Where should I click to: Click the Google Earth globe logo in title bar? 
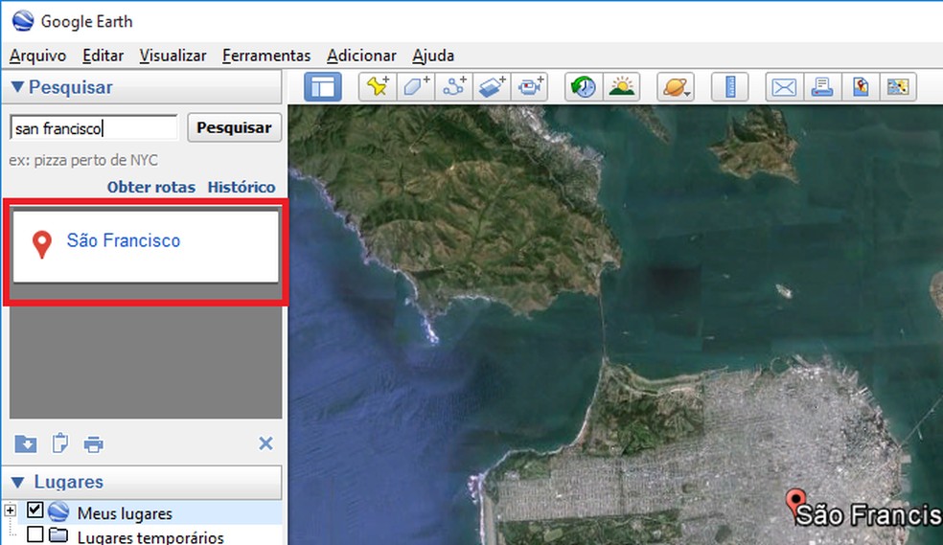pyautogui.click(x=23, y=21)
